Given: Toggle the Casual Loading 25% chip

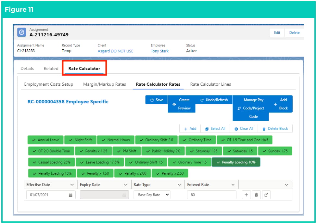Looking at the screenshot, I should (x=52, y=162).
